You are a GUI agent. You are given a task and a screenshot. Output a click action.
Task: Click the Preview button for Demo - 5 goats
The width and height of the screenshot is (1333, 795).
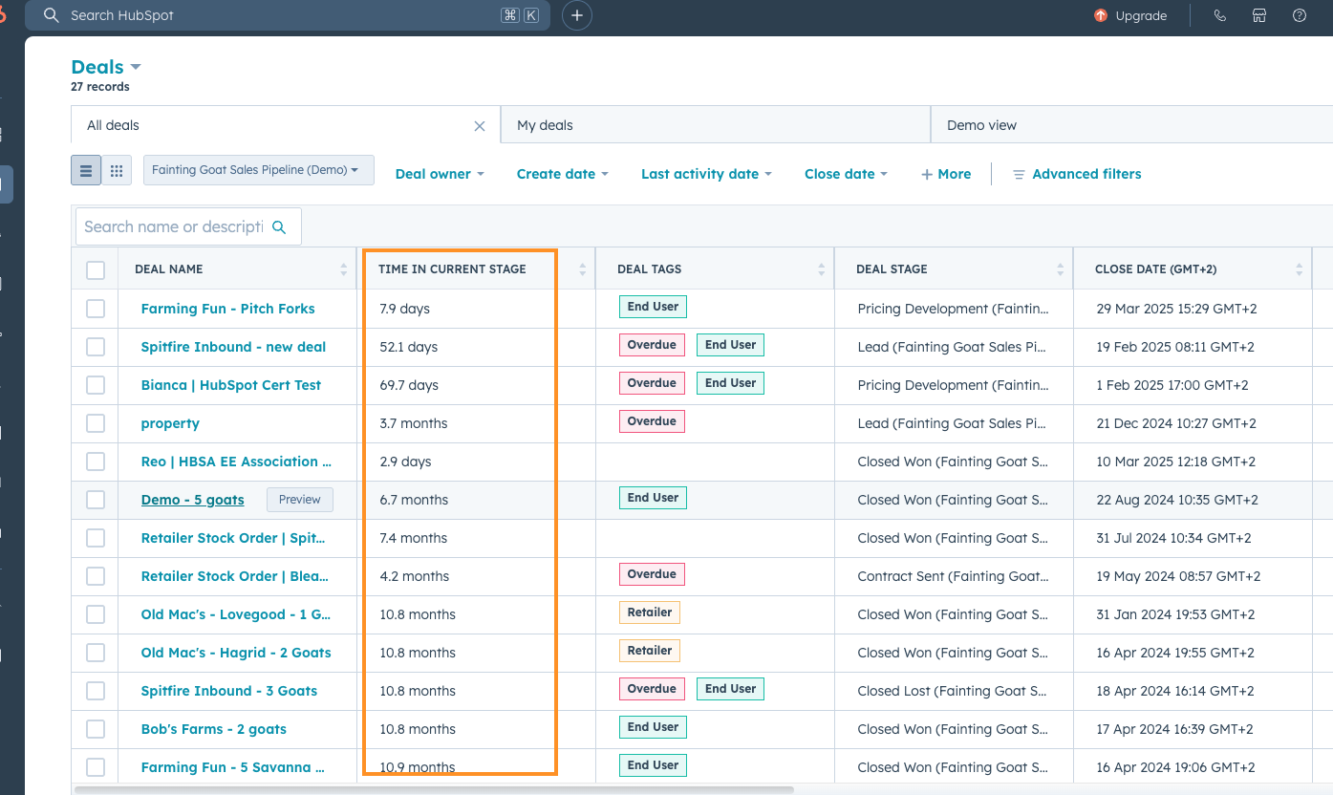click(x=300, y=500)
